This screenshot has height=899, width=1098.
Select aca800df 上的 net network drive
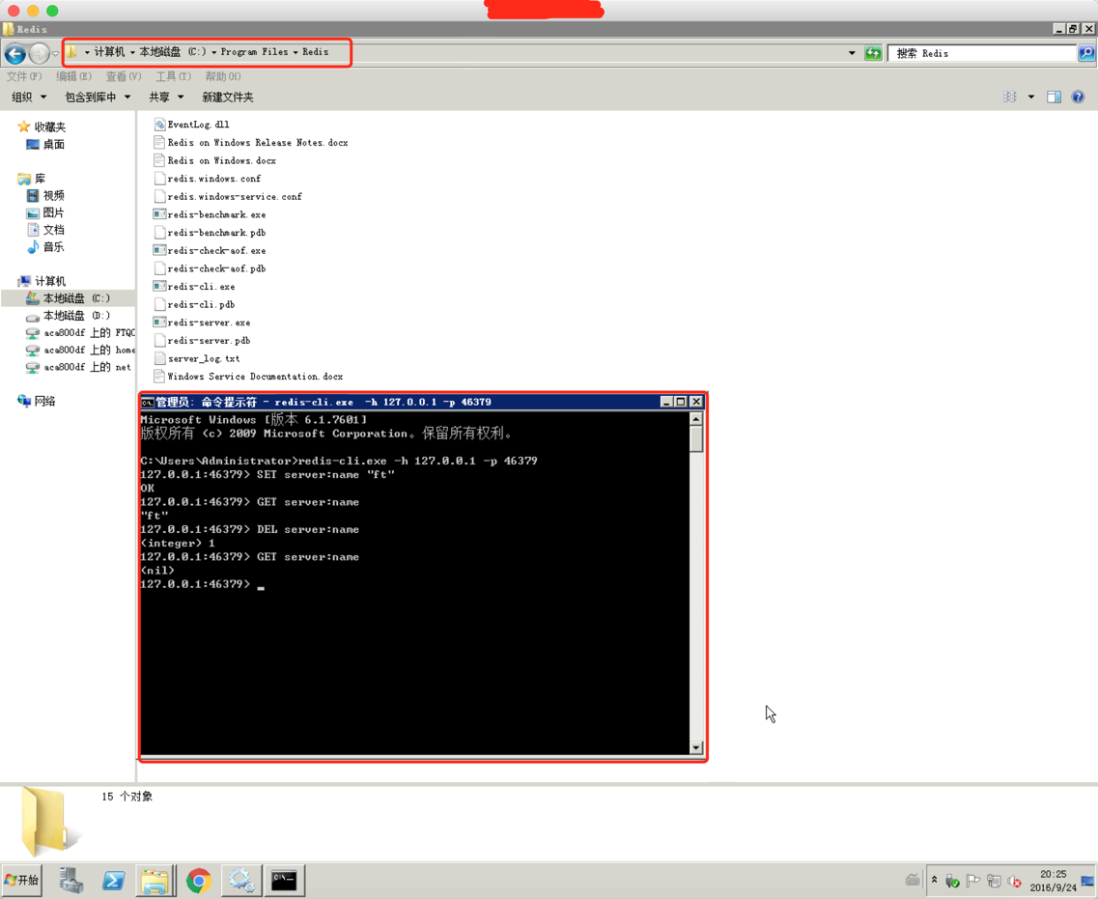(x=78, y=367)
